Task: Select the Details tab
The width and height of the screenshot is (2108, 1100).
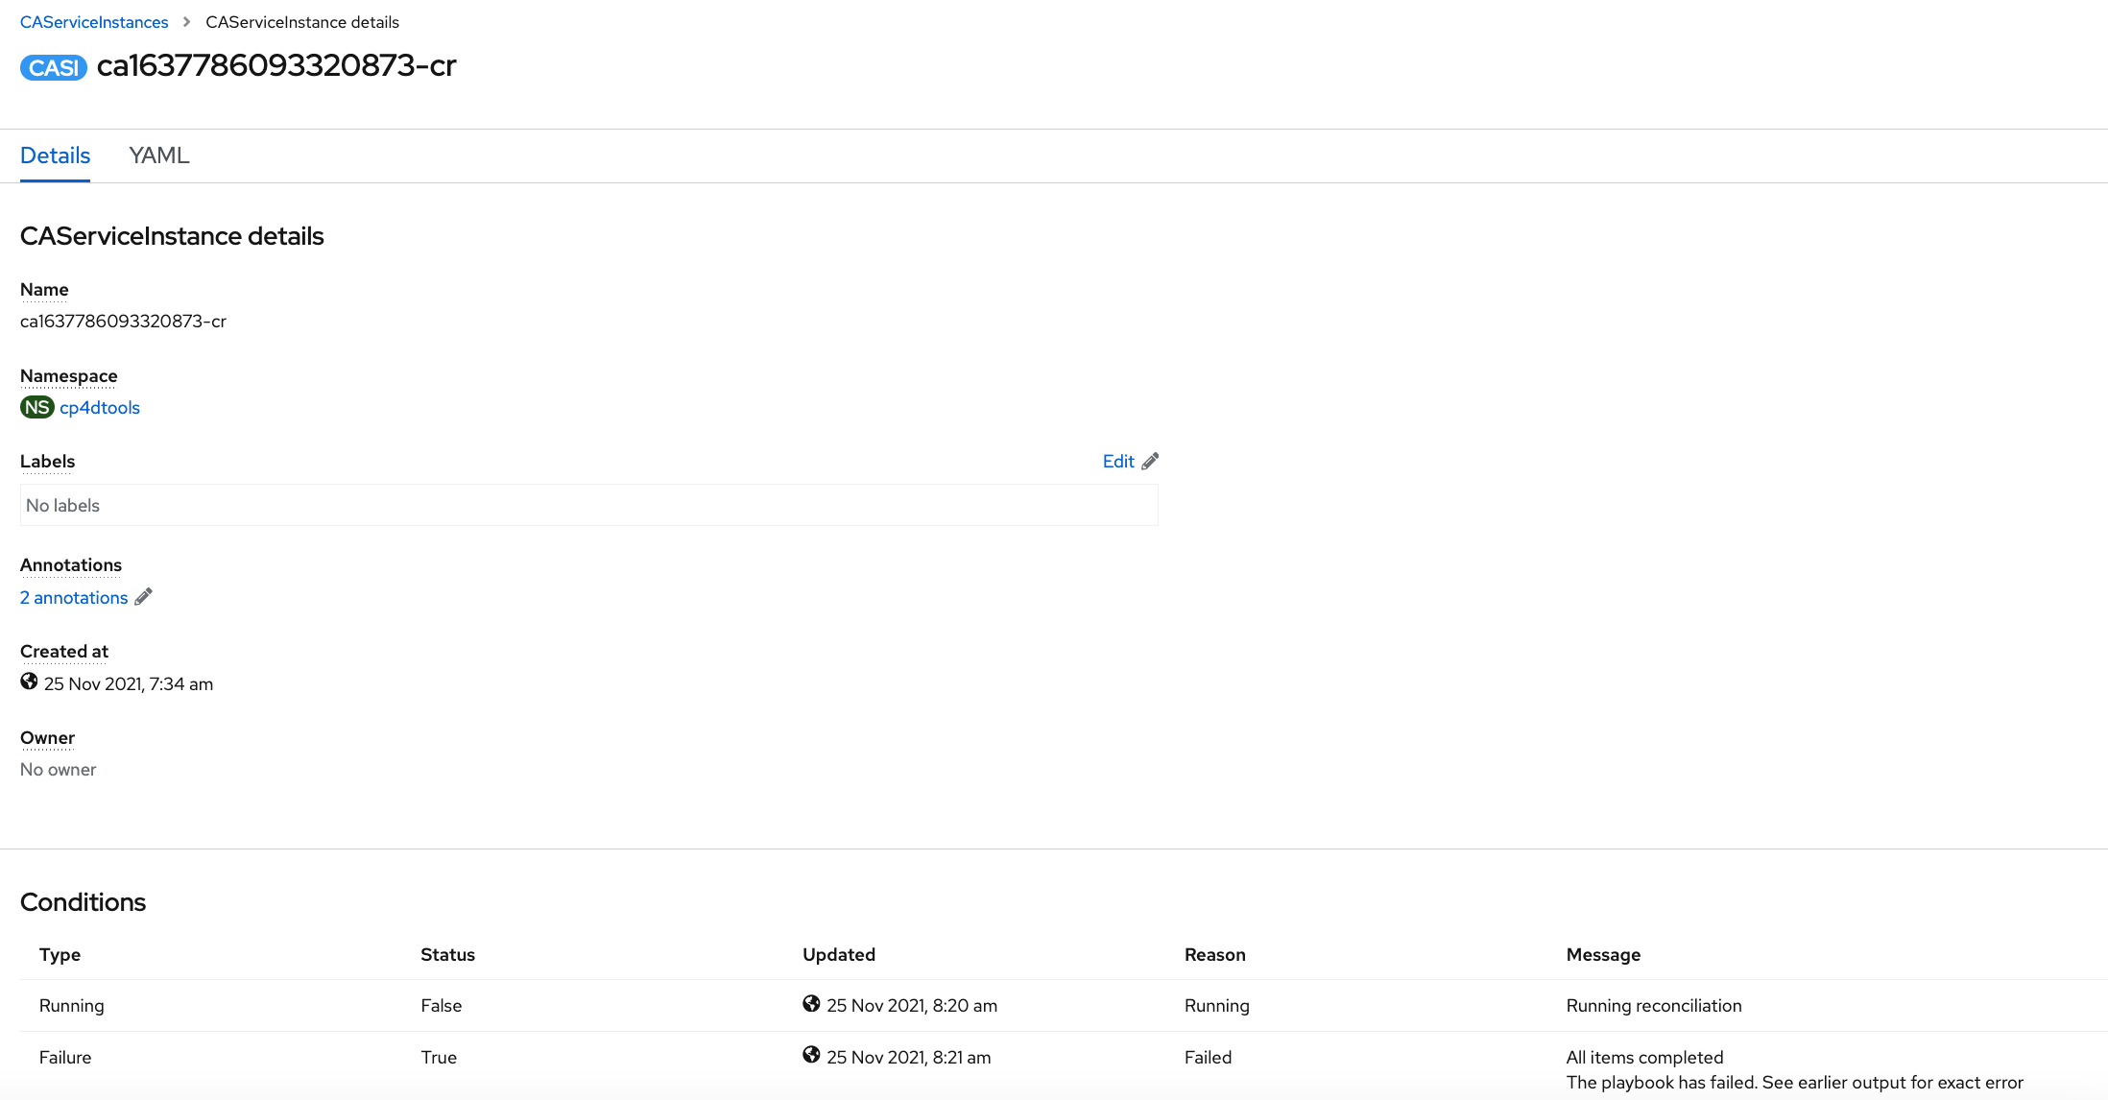Action: pos(55,155)
